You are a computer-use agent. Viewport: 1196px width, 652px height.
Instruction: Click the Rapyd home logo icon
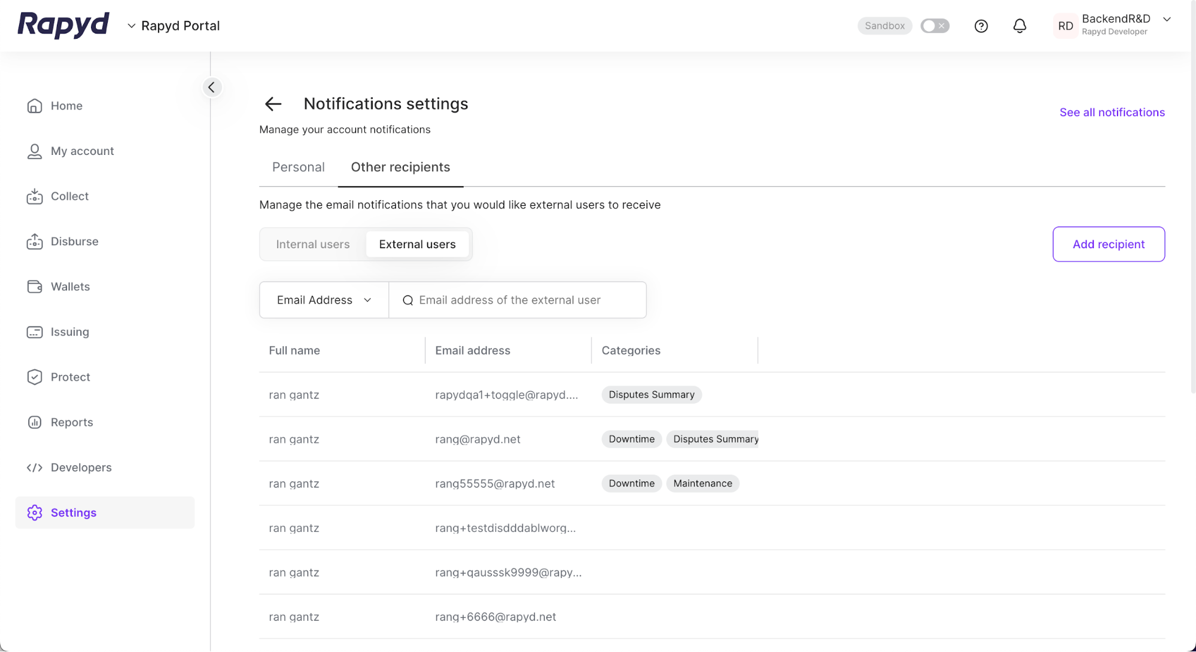pyautogui.click(x=63, y=25)
